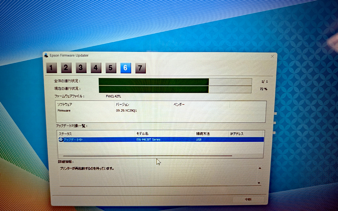
Task: Click the ファームウェアファイル label
Action: (x=69, y=96)
